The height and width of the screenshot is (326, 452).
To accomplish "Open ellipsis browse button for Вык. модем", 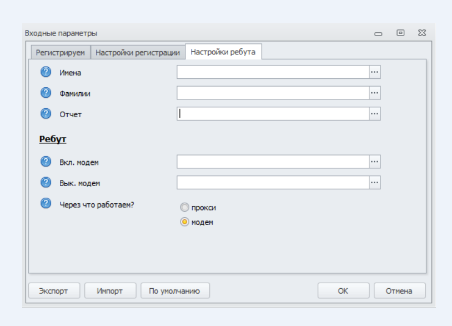I will click(375, 182).
